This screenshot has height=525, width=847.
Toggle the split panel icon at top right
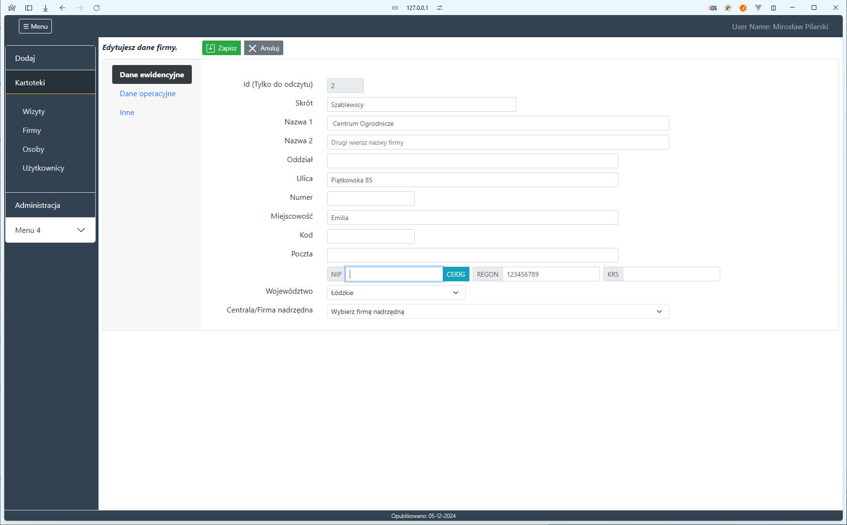[x=773, y=8]
